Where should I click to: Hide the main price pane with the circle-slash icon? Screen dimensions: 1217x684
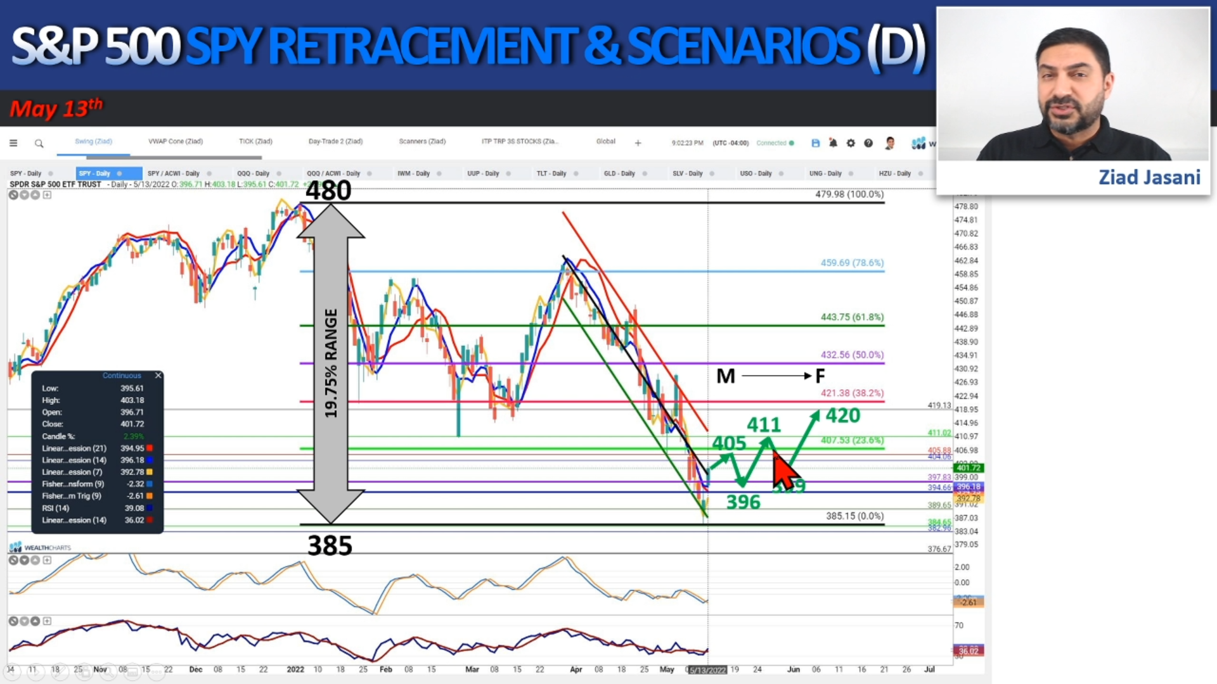point(13,195)
